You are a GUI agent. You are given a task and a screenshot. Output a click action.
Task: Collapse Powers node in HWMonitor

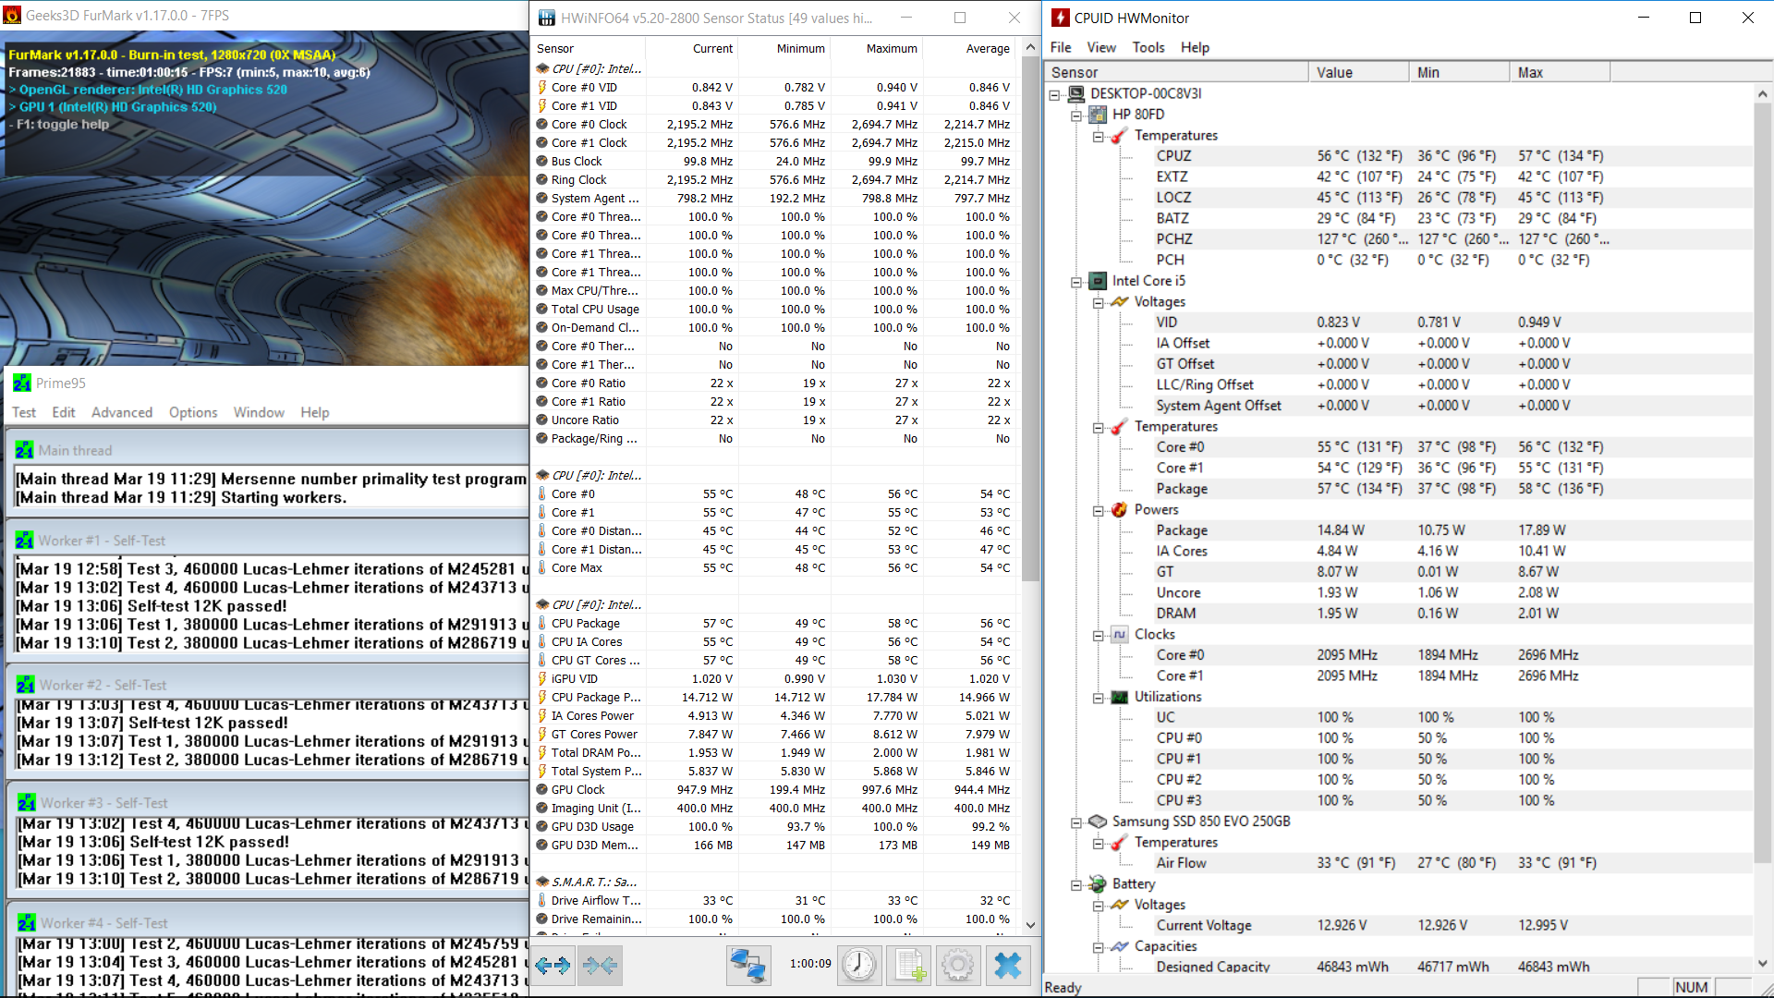coord(1099,511)
